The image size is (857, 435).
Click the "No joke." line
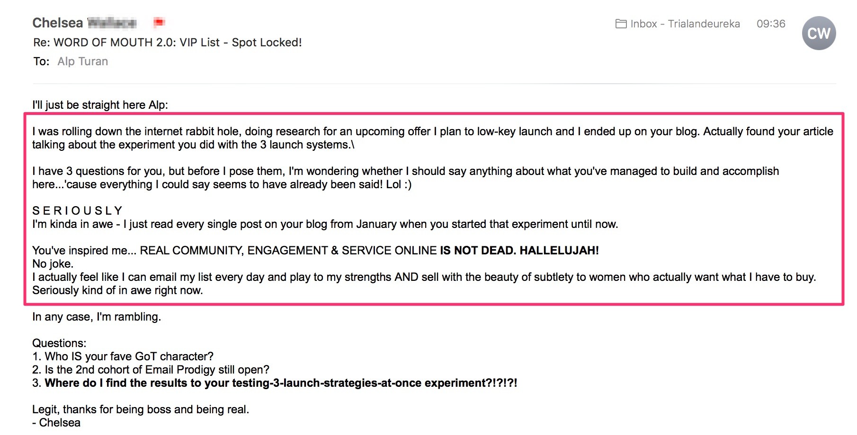(53, 264)
